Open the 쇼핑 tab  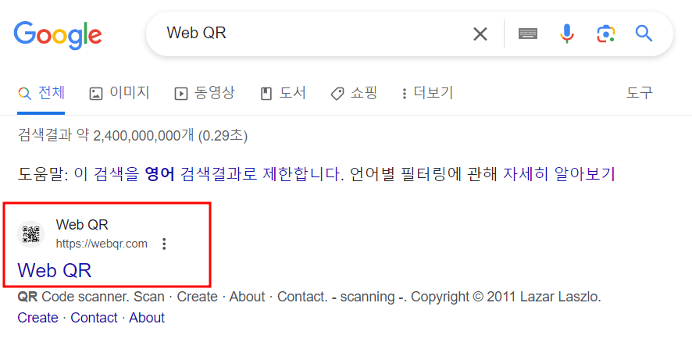(x=354, y=93)
